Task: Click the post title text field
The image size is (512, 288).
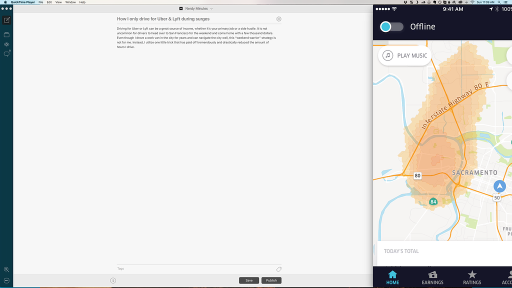Action: [195, 19]
